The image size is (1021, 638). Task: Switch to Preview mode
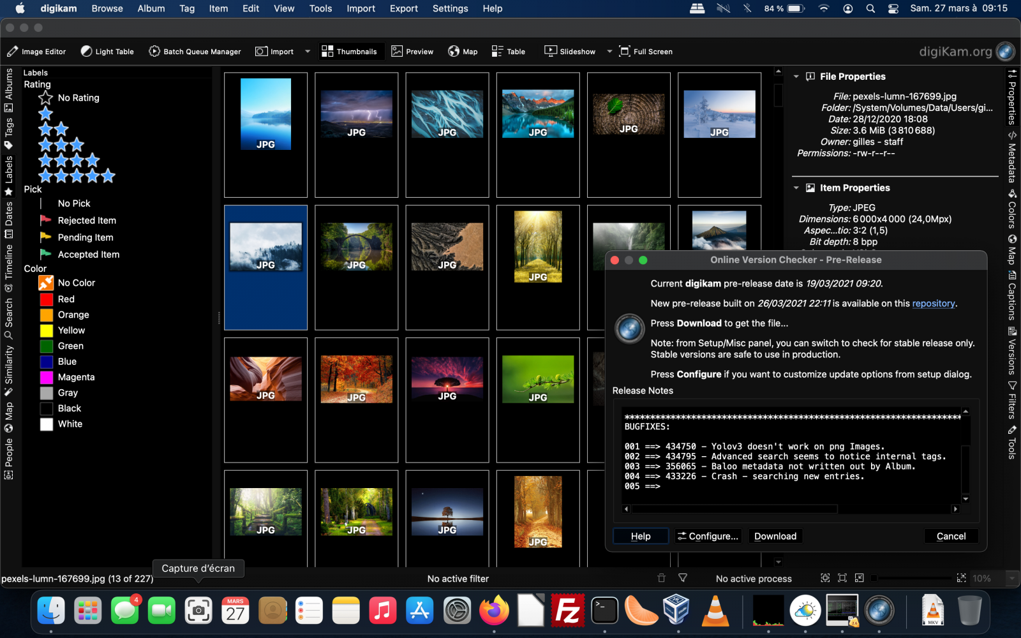(x=412, y=51)
